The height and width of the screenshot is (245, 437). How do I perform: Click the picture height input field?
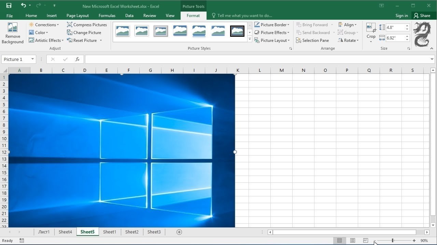tap(395, 28)
